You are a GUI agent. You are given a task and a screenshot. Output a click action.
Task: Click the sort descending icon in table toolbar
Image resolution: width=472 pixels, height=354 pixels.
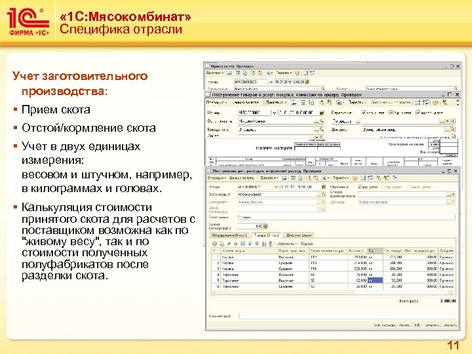(271, 244)
